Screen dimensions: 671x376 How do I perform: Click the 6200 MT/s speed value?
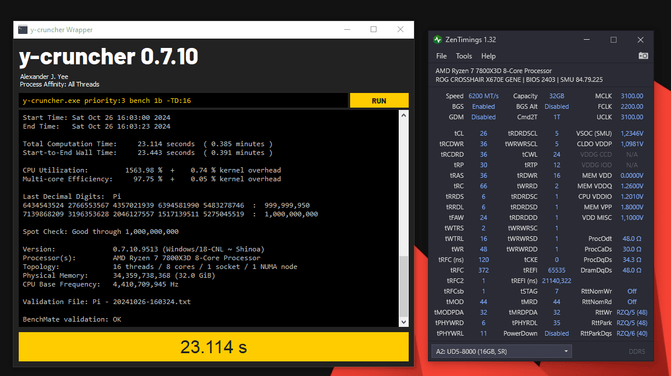(x=484, y=96)
